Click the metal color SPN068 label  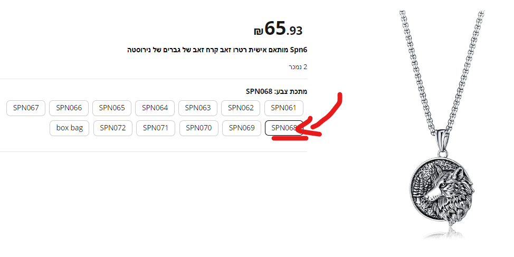[x=277, y=91]
